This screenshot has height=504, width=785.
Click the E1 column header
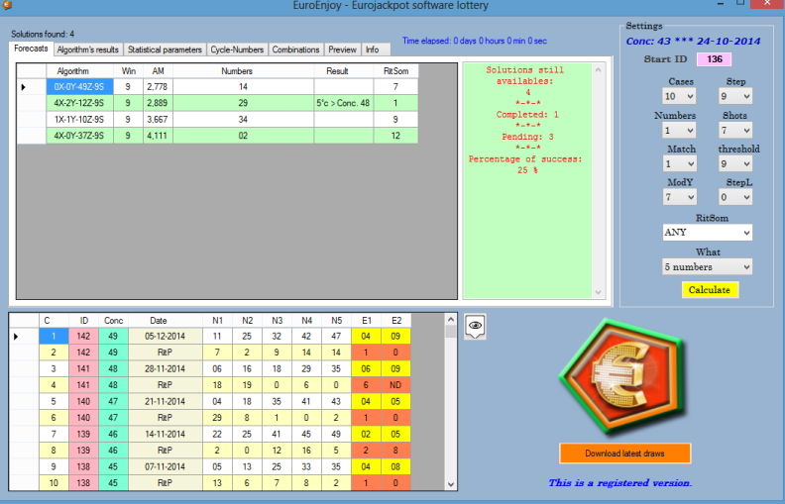point(367,321)
